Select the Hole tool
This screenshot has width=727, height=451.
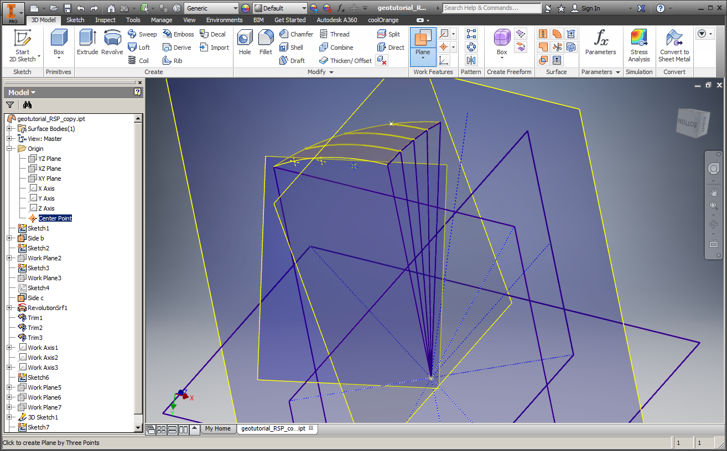[x=245, y=43]
